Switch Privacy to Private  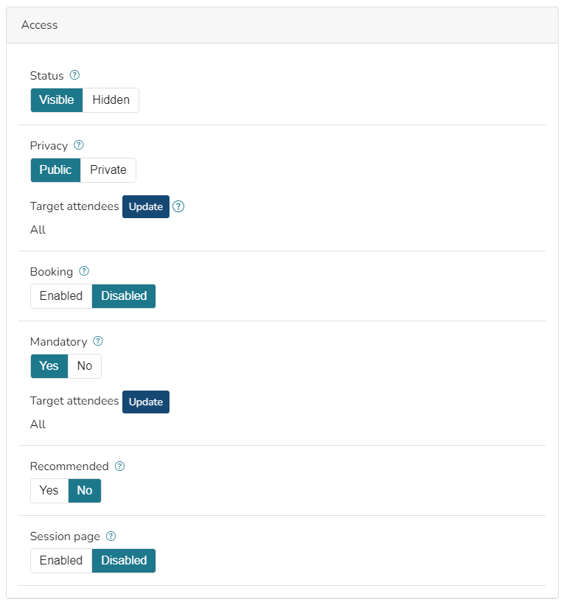point(108,170)
